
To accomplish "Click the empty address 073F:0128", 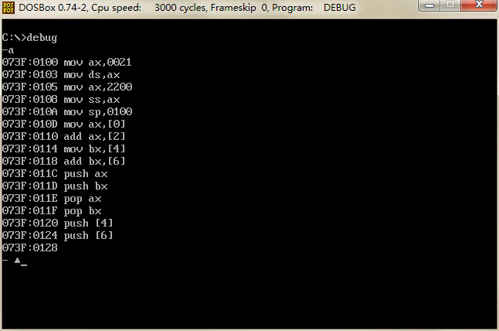I will 30,247.
